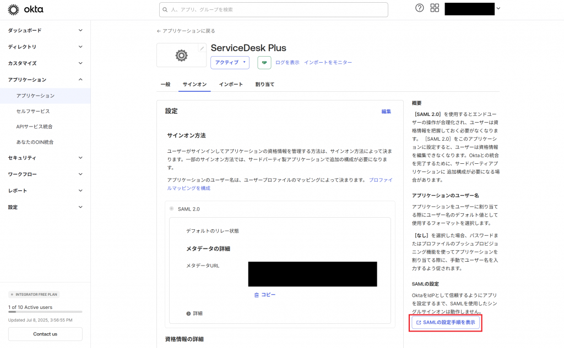Viewport: 564px width, 348px height.
Task: Expand the ワークフロー sidebar section
Action: [x=45, y=174]
